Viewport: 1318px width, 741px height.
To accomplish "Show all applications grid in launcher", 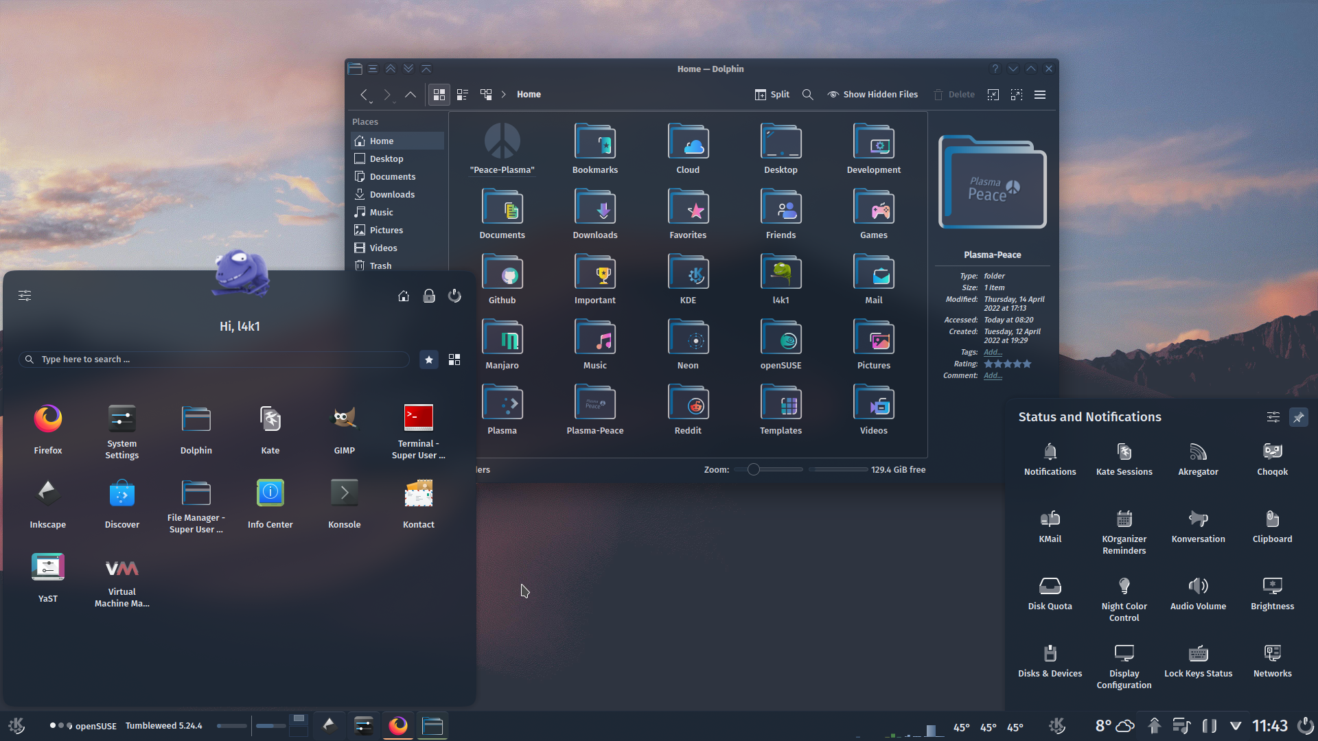I will (x=454, y=360).
